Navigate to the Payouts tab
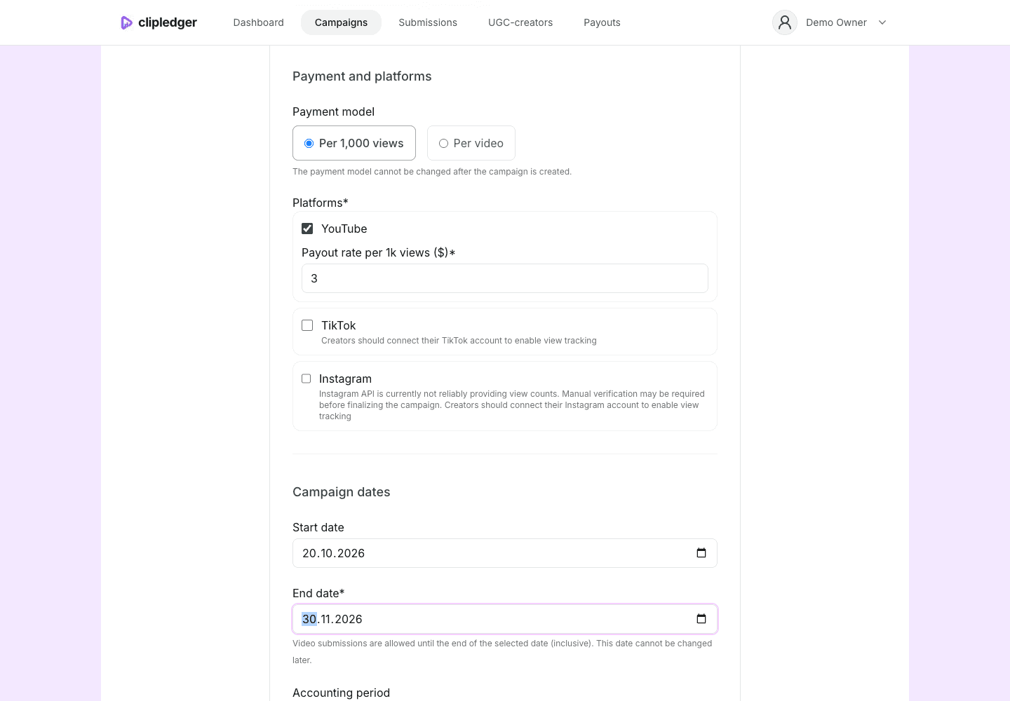 602,22
